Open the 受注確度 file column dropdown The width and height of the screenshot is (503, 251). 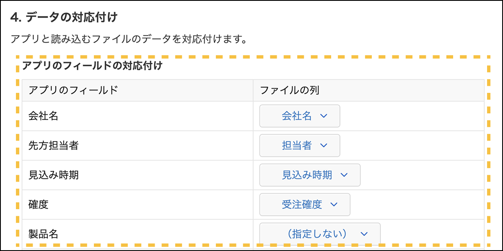click(305, 205)
